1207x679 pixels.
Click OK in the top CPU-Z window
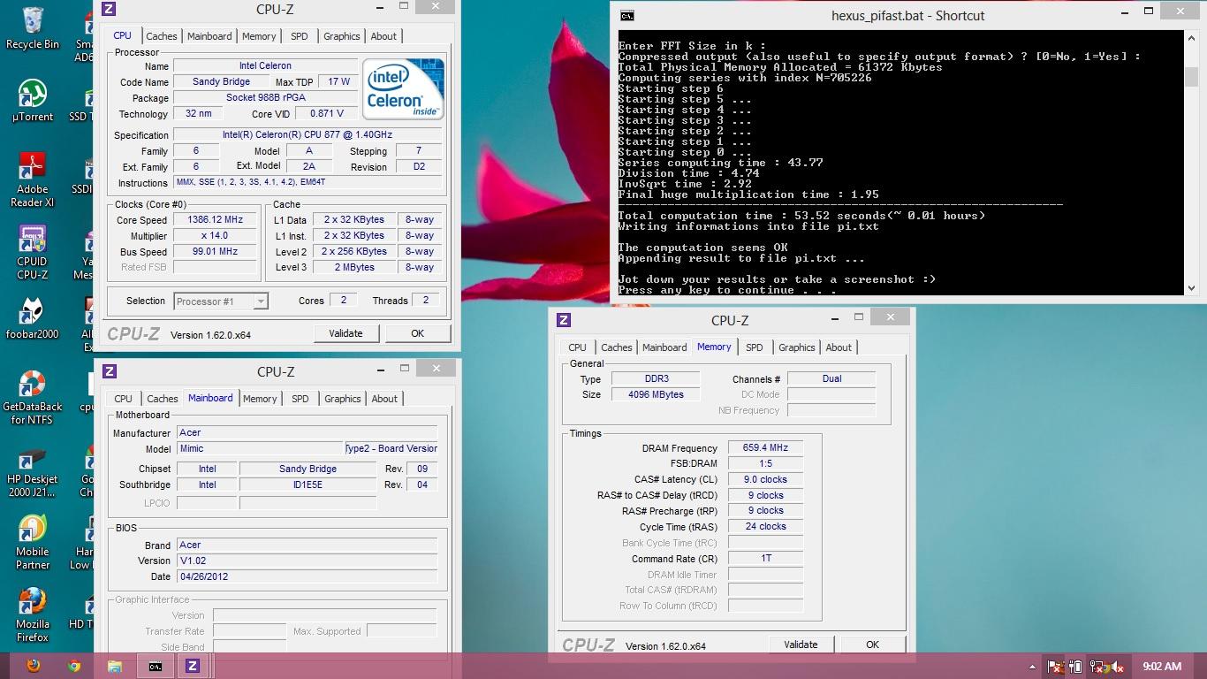[418, 333]
